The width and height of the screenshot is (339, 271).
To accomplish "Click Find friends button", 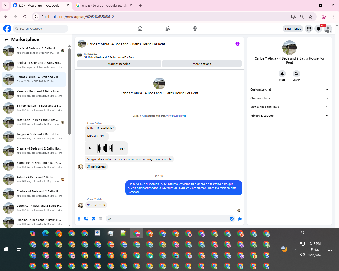I will pyautogui.click(x=293, y=29).
